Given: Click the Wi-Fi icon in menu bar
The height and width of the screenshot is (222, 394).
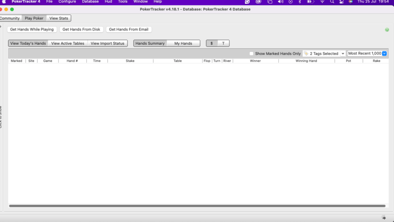Looking at the screenshot, I should [x=322, y=2].
